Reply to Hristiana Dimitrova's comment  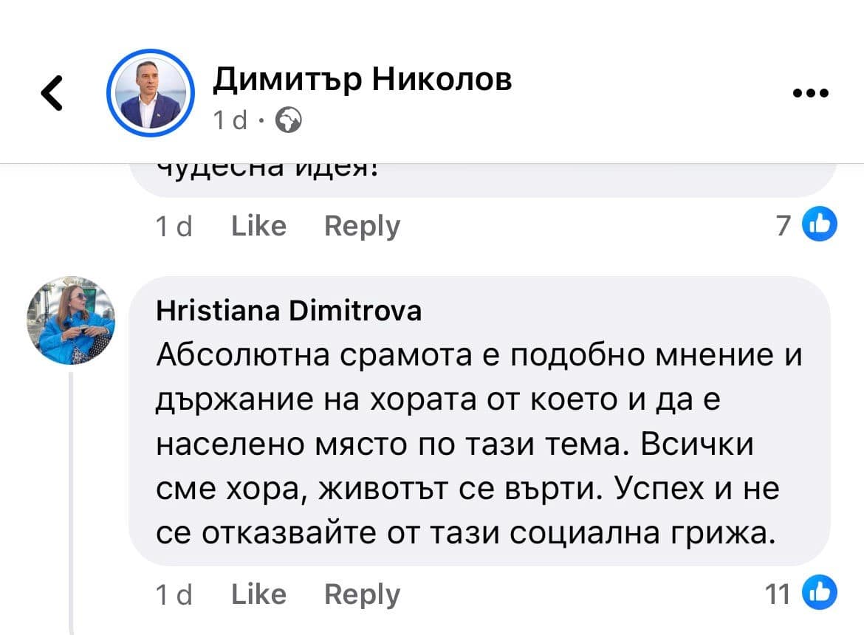click(x=362, y=594)
